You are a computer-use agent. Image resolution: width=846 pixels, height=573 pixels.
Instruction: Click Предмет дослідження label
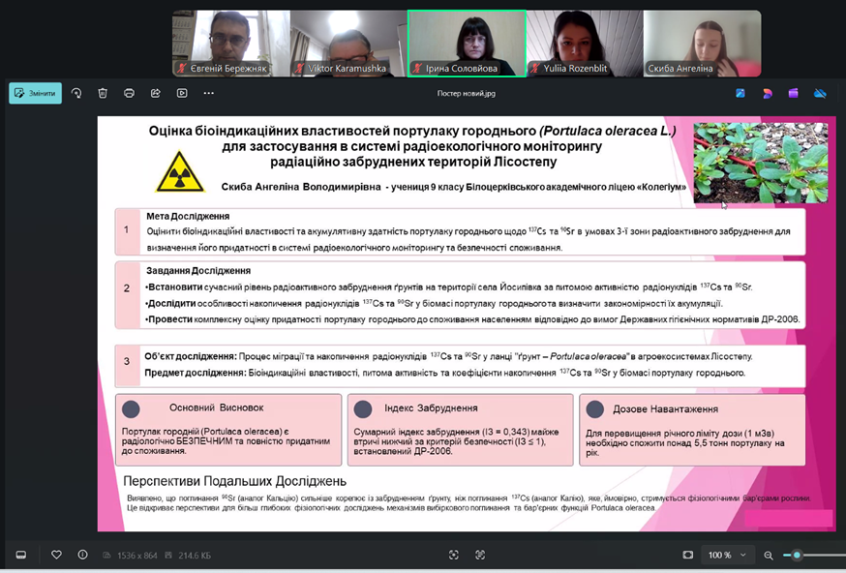[x=196, y=373]
